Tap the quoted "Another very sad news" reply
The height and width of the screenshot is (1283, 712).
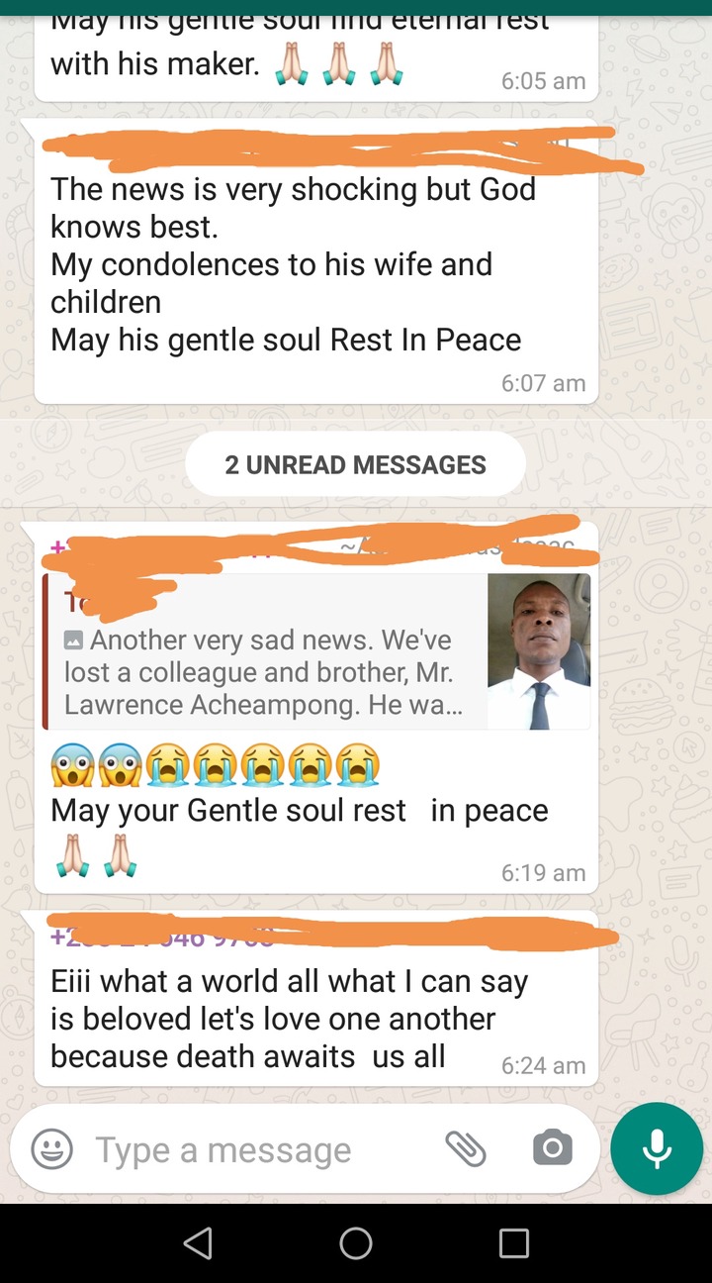316,651
